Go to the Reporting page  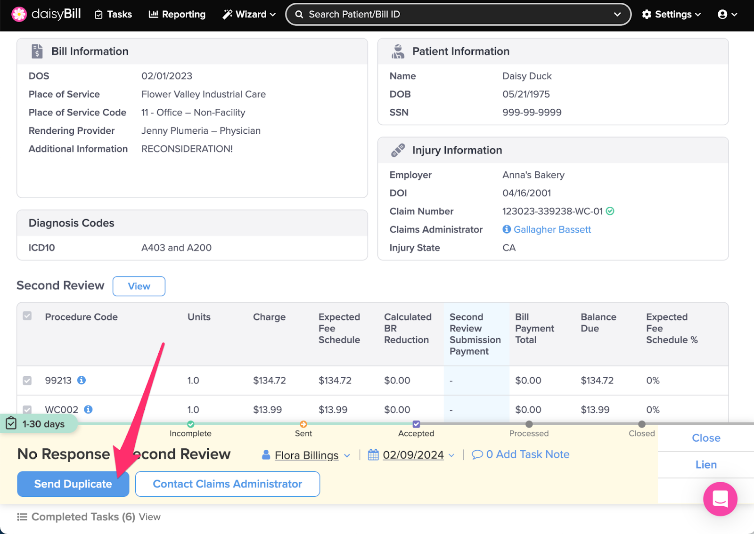pyautogui.click(x=177, y=15)
